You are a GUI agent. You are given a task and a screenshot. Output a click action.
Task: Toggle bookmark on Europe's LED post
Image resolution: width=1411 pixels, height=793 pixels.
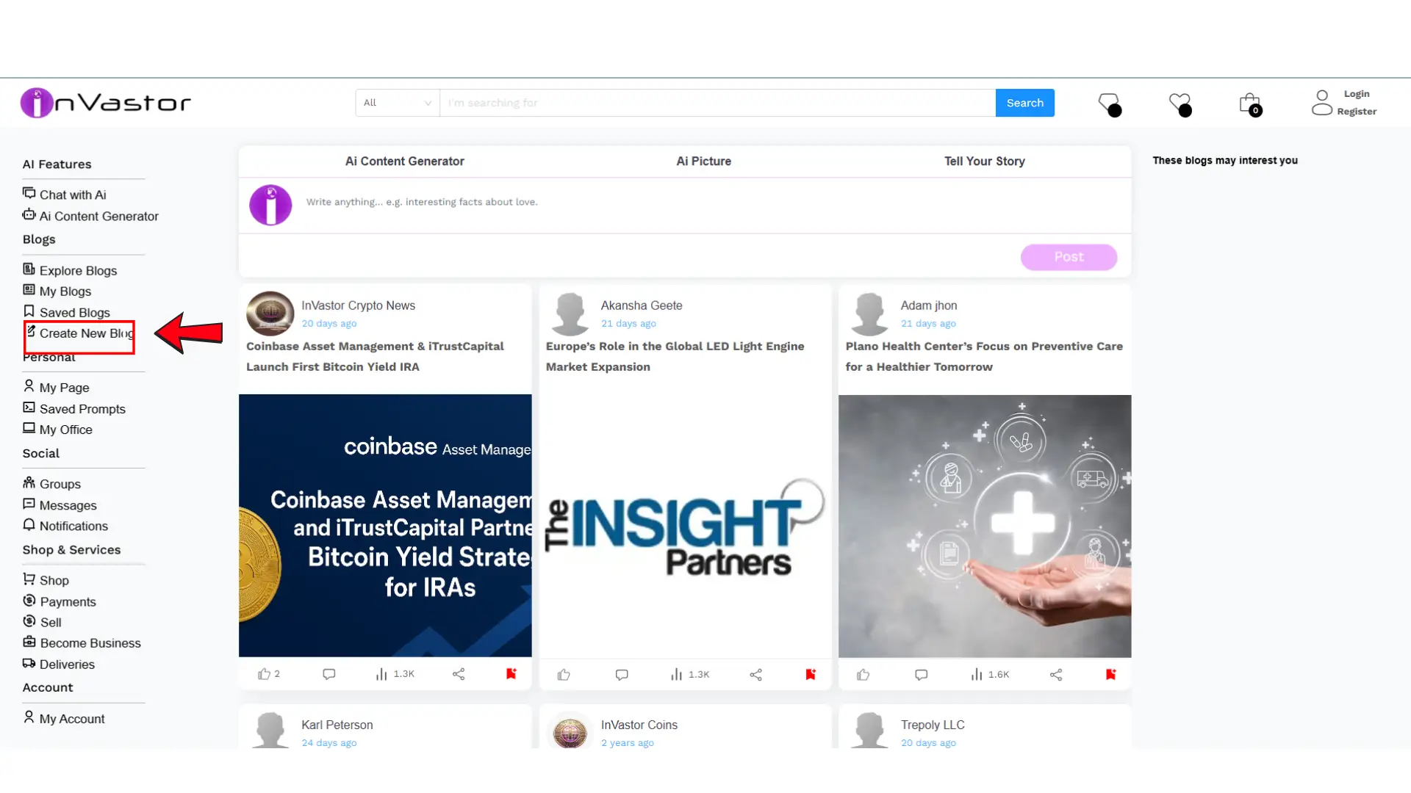point(811,674)
